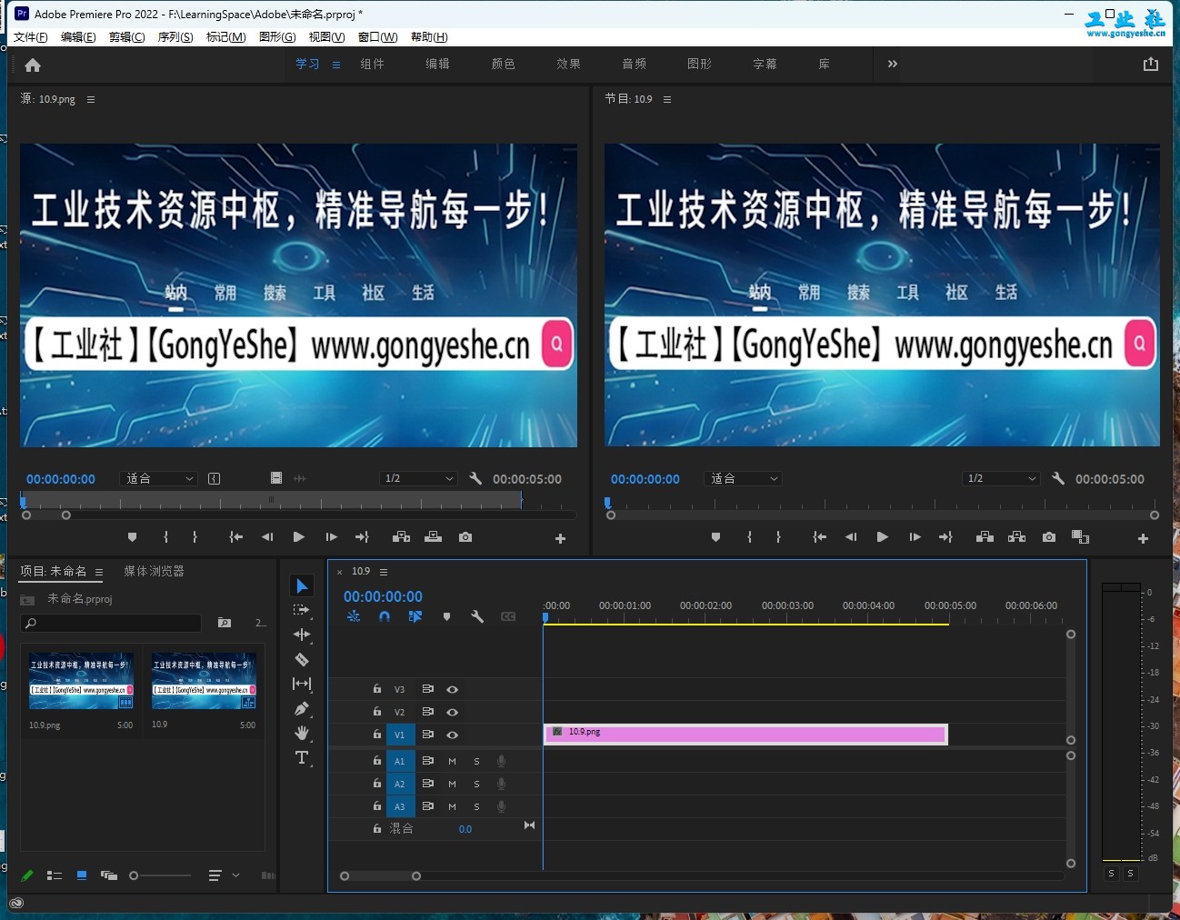Select the Pen tool

302,708
